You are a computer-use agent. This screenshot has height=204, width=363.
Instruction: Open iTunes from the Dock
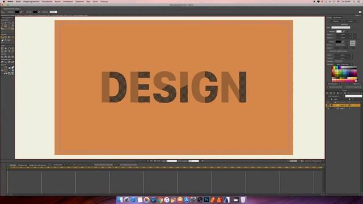click(167, 200)
